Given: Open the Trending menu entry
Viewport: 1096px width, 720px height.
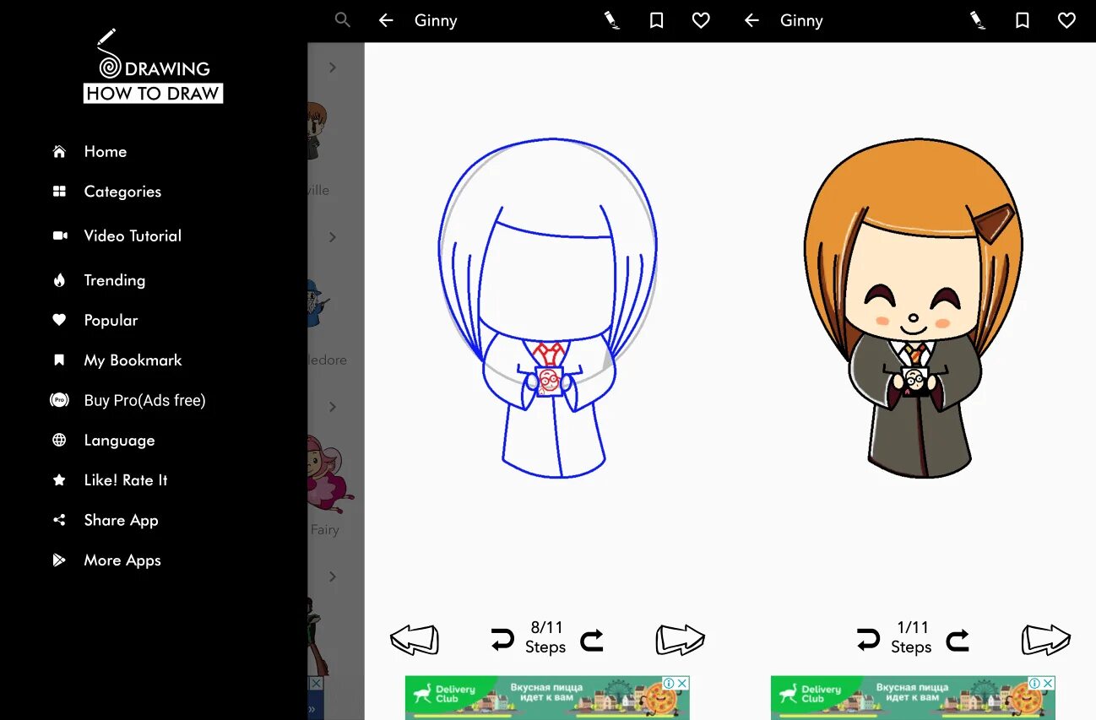Looking at the screenshot, I should coord(114,280).
